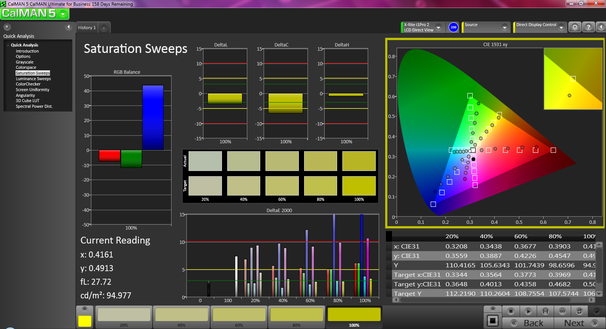The width and height of the screenshot is (606, 329).
Task: Open settings with the gear icon
Action: 575,27
